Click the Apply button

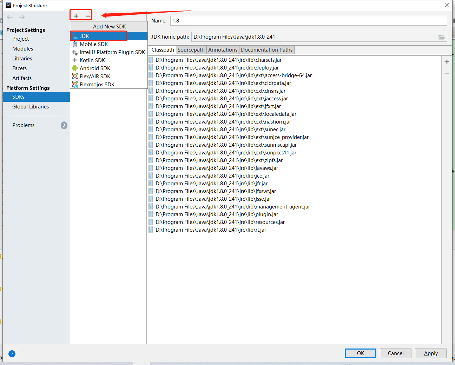click(x=431, y=353)
